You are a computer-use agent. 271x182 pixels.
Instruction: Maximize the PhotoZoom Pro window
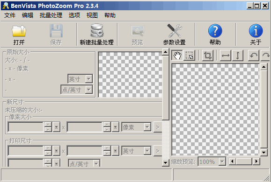tap(257, 6)
